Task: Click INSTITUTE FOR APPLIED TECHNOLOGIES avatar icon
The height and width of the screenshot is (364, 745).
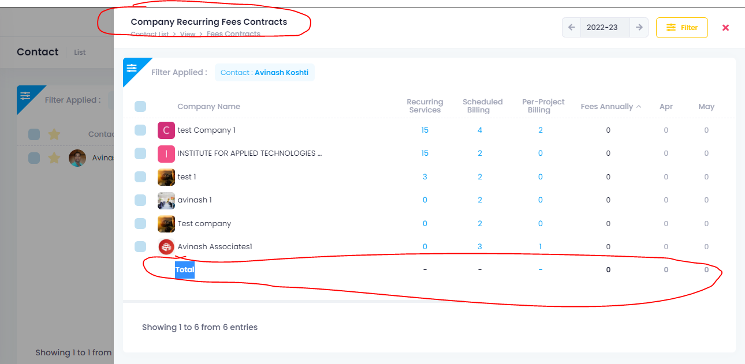Action: tap(166, 153)
